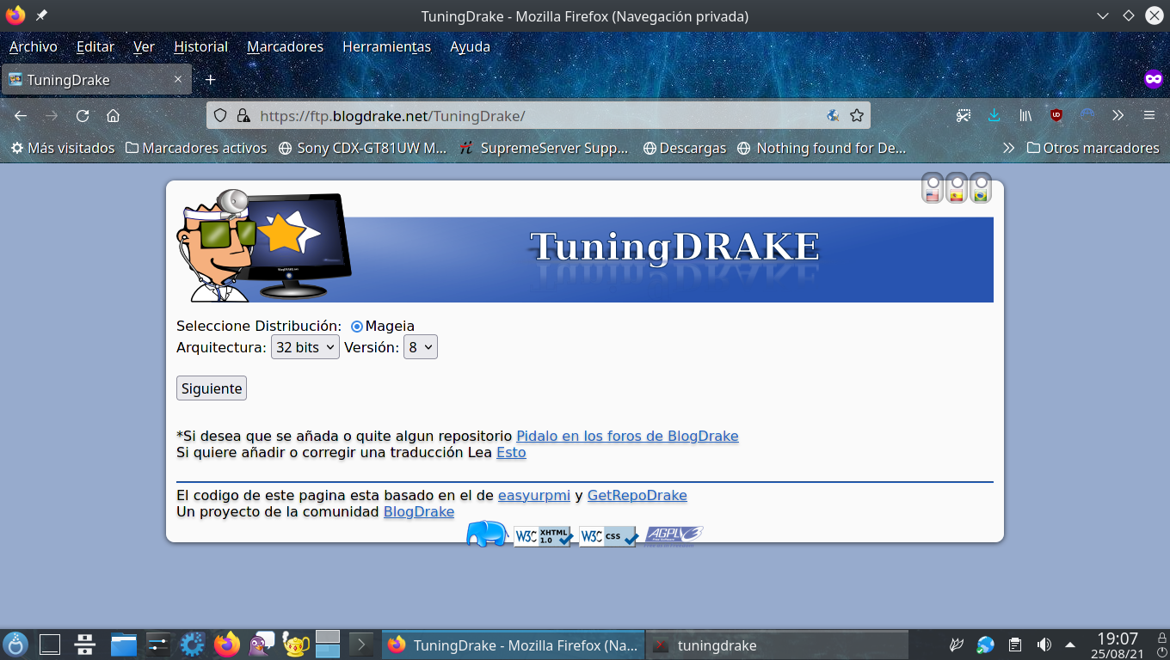The width and height of the screenshot is (1170, 660).
Task: Go back to previous page
Action: (x=21, y=115)
